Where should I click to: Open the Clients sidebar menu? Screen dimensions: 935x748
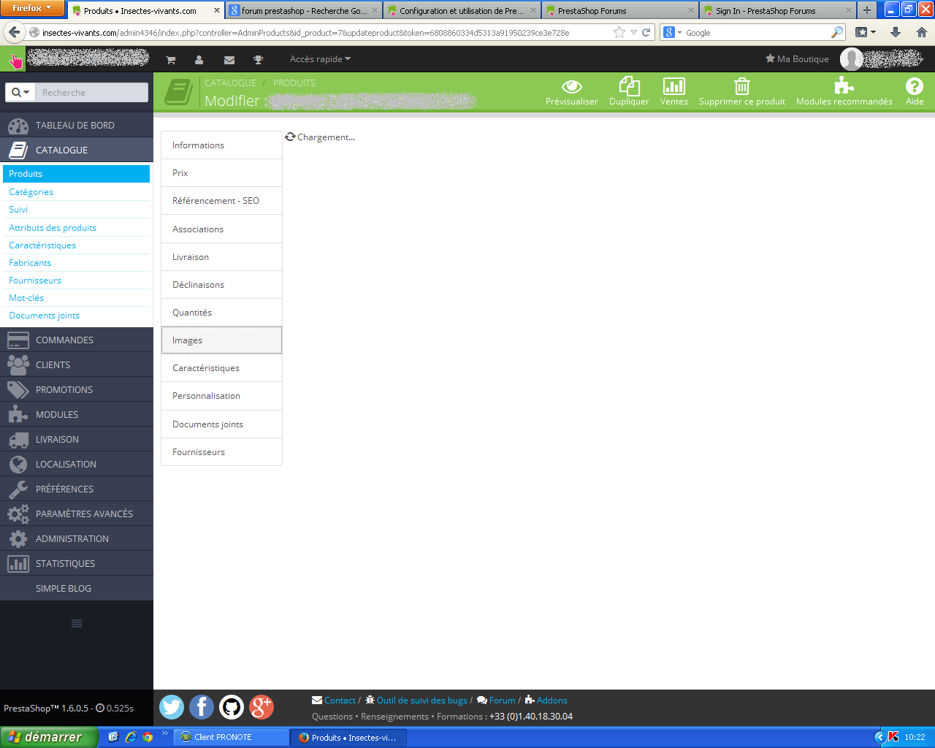tap(77, 365)
